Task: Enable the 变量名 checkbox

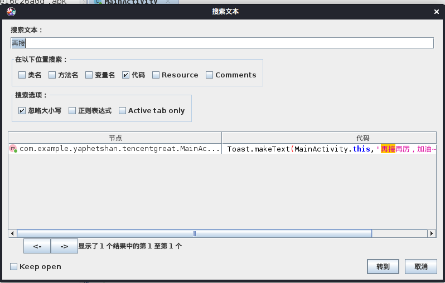Action: tap(89, 75)
